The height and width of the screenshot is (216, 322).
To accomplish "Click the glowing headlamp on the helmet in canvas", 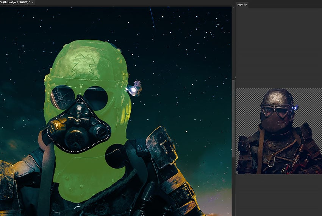I will point(134,89).
